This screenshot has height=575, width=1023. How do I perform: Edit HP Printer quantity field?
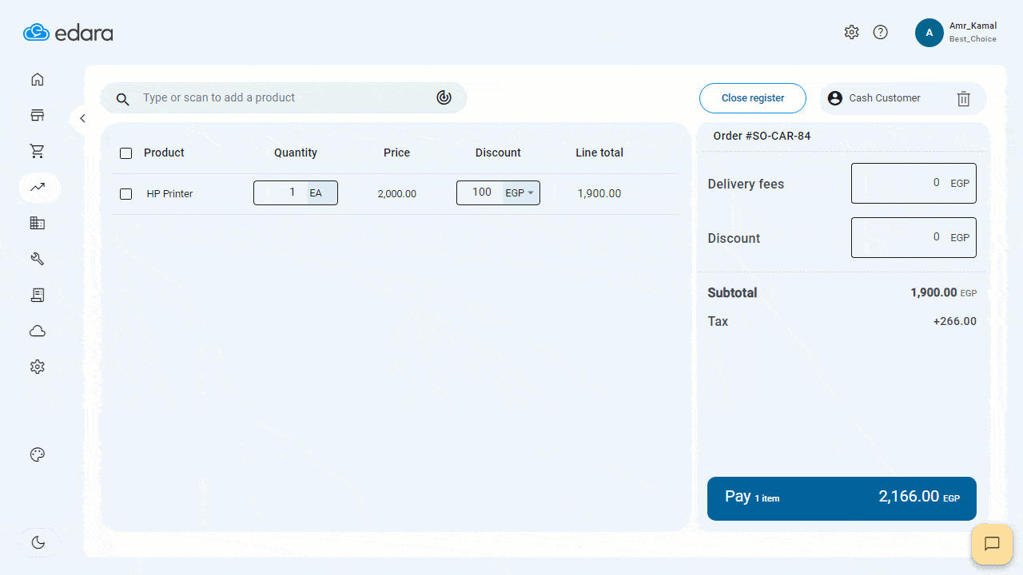pos(281,192)
